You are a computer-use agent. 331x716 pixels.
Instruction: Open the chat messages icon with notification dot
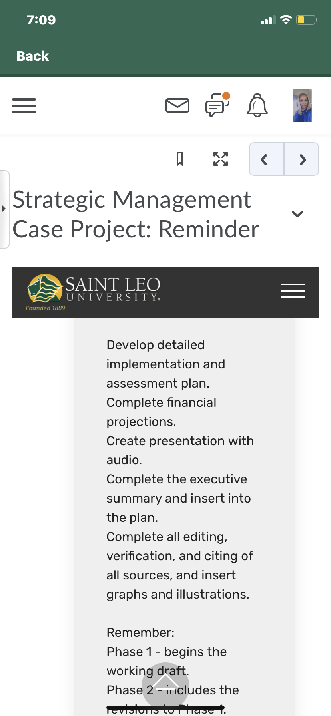[218, 105]
